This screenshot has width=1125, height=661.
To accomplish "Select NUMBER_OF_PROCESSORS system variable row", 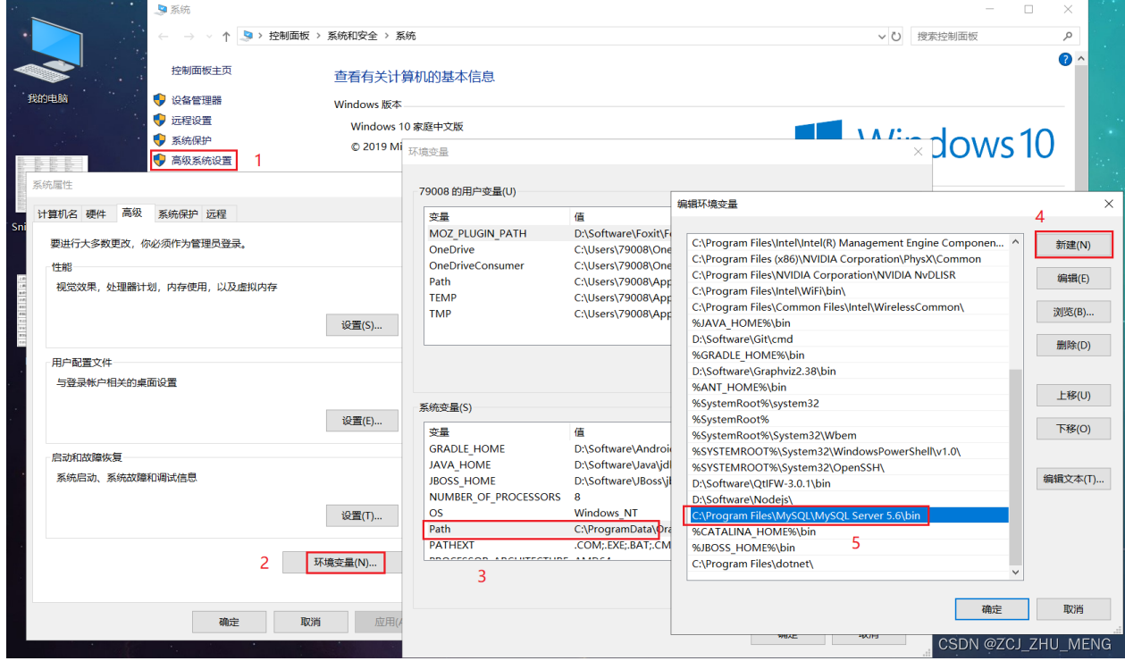I will [549, 497].
